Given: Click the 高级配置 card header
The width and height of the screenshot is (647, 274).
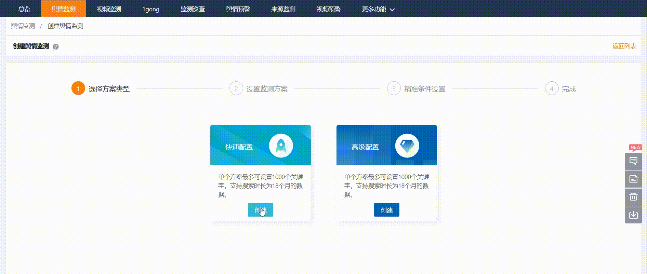Looking at the screenshot, I should pyautogui.click(x=387, y=145).
